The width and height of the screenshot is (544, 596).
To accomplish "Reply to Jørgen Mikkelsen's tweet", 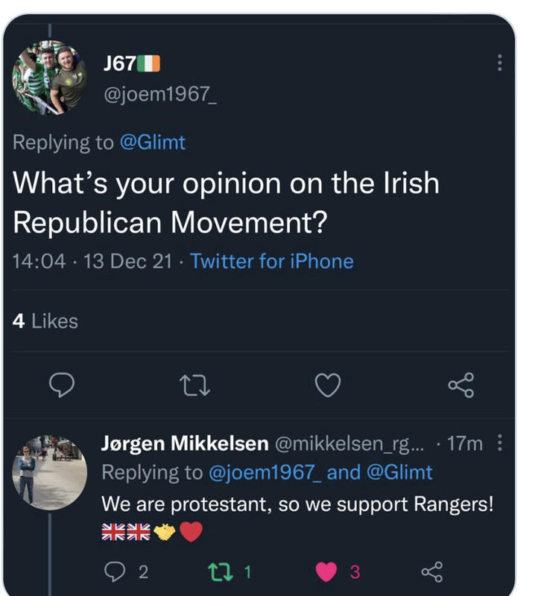I will 114,571.
